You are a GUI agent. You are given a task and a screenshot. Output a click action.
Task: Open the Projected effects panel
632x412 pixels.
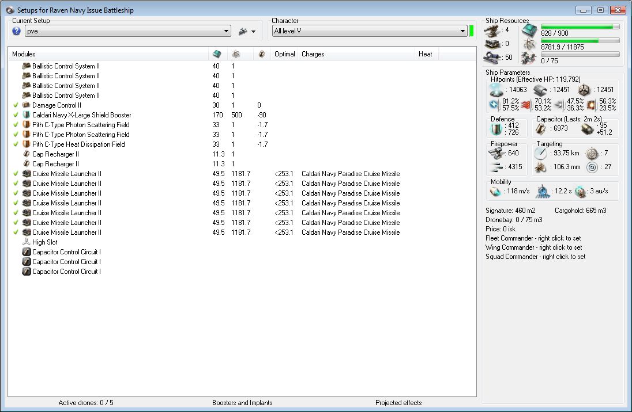coord(398,403)
